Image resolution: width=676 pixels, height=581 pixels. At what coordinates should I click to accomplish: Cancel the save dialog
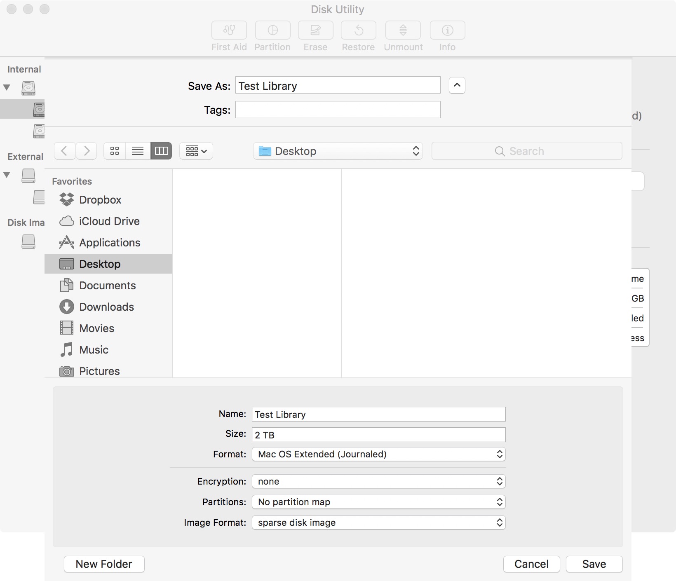[531, 564]
